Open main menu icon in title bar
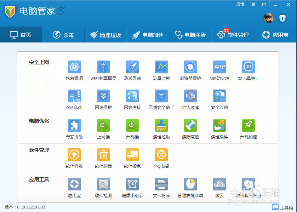Screen dimensions: 297x212 tap(264, 4)
